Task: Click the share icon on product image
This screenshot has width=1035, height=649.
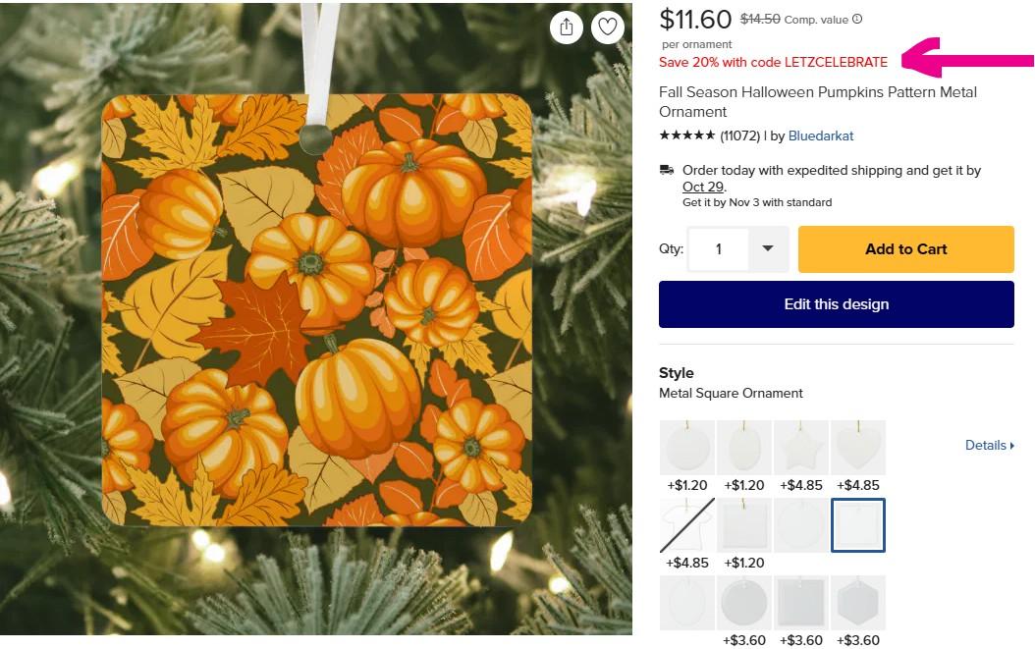Action: coord(567,27)
